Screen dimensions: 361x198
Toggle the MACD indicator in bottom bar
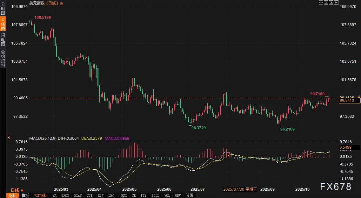pyautogui.click(x=65, y=195)
